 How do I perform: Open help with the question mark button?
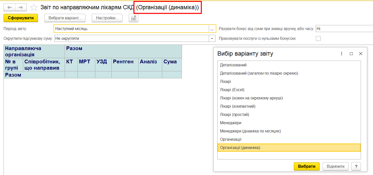(x=356, y=166)
